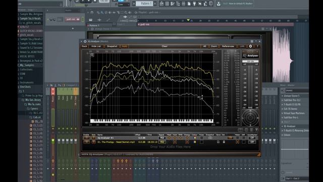Delete the Prodigy reference track row
This screenshot has width=323, height=182.
pyautogui.click(x=224, y=142)
